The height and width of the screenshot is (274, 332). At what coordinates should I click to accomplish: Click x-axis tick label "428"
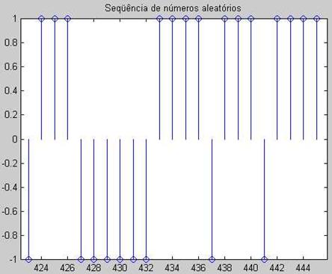point(93,268)
